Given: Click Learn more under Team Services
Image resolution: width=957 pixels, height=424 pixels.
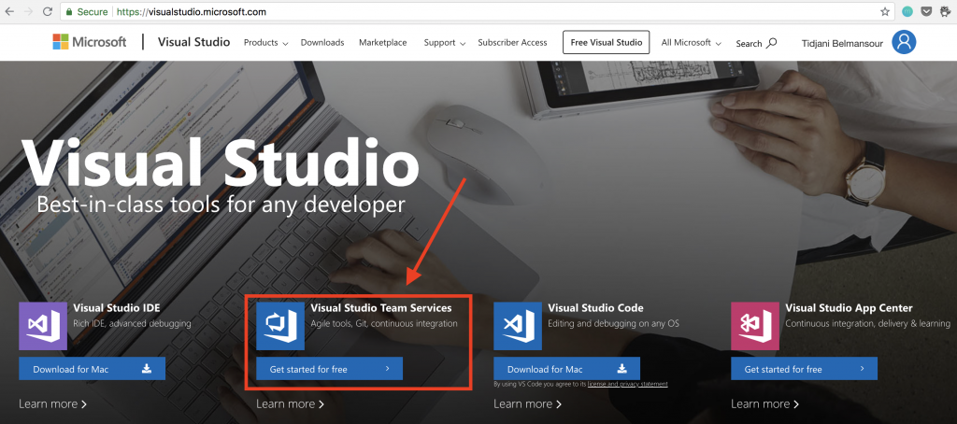Looking at the screenshot, I should tap(290, 403).
